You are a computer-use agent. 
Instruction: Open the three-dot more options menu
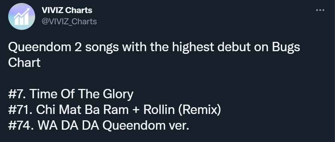click(320, 10)
